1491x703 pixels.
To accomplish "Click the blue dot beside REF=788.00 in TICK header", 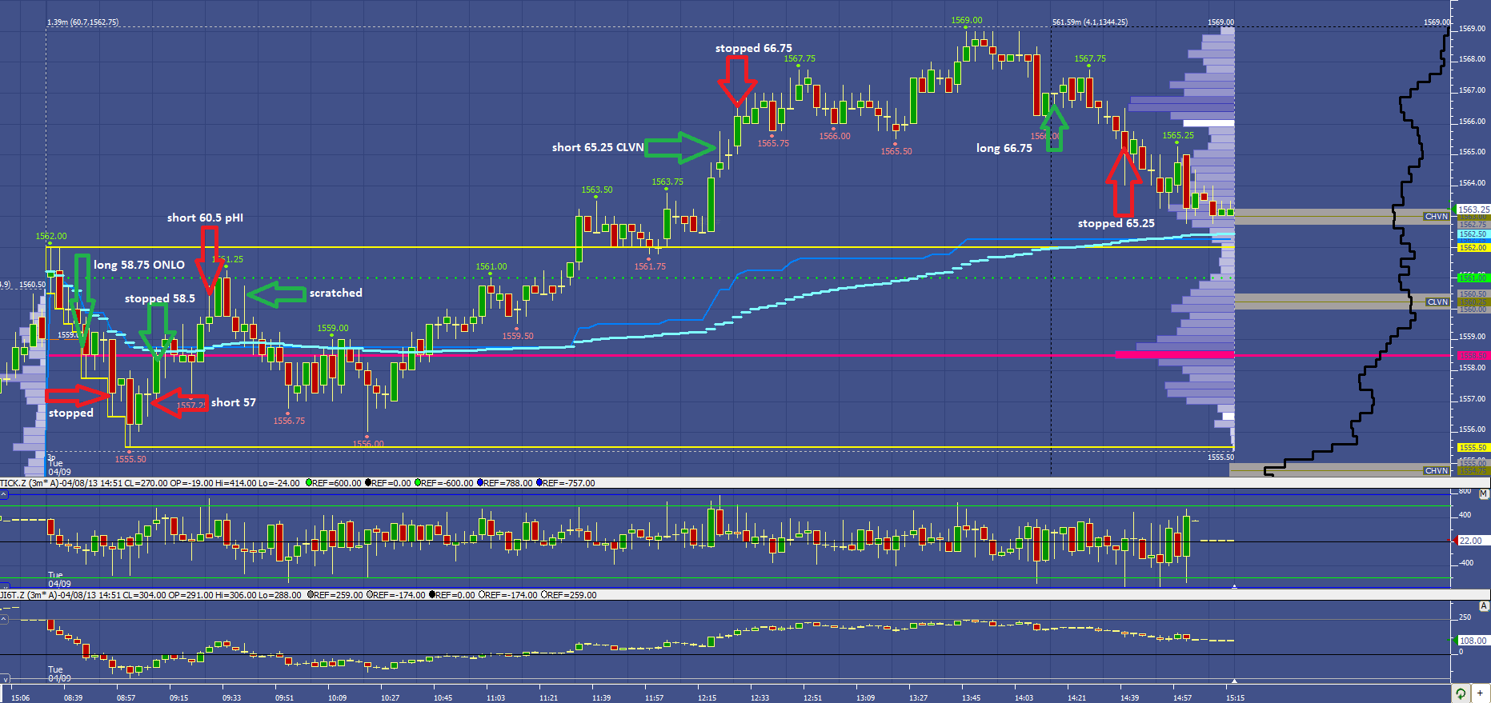I will tap(480, 483).
